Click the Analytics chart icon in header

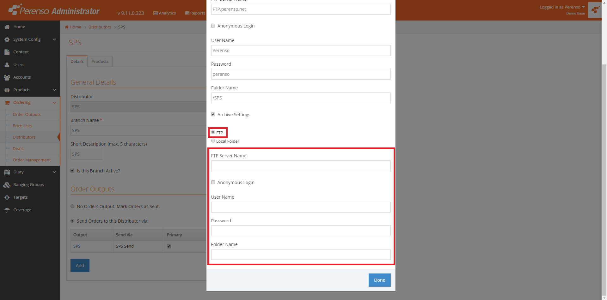click(x=156, y=13)
